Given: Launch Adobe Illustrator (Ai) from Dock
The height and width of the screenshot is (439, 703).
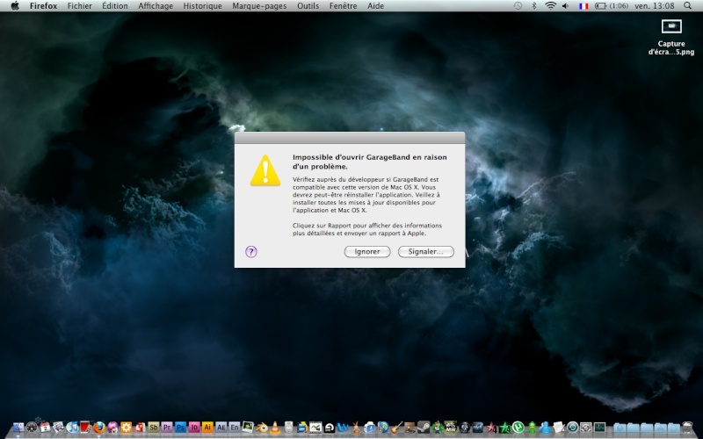Looking at the screenshot, I should [207, 428].
